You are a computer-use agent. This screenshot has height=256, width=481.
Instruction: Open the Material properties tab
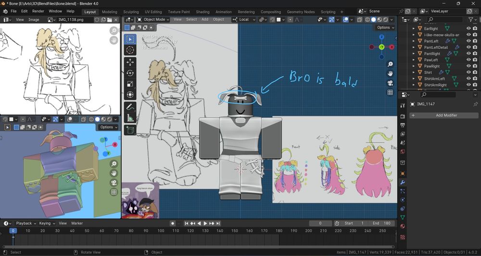403,226
